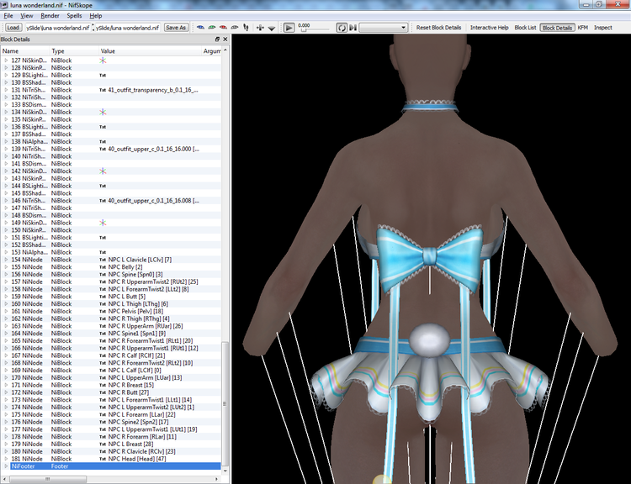Screen dimensions: 631x484
Task: Open the Spells menu
Action: (x=74, y=16)
